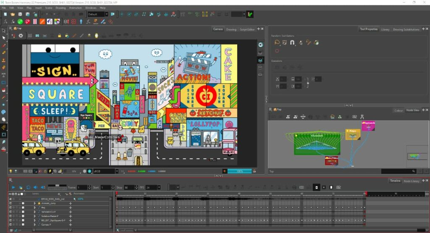Click the red dice scripting icon
Screen dimensions: 430x233
click(x=27, y=21)
